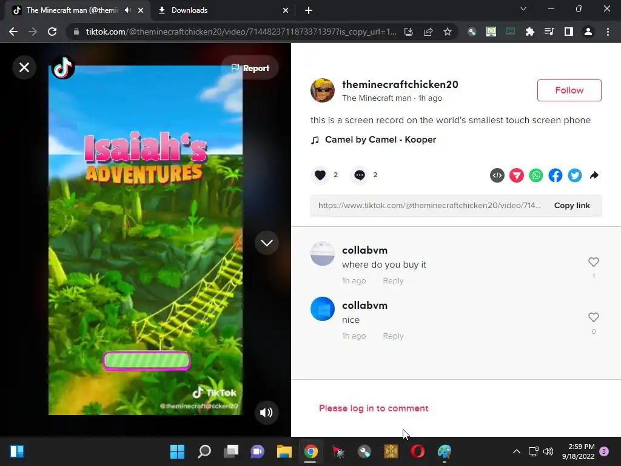Select the video URL text field
The width and height of the screenshot is (621, 466).
(x=429, y=205)
